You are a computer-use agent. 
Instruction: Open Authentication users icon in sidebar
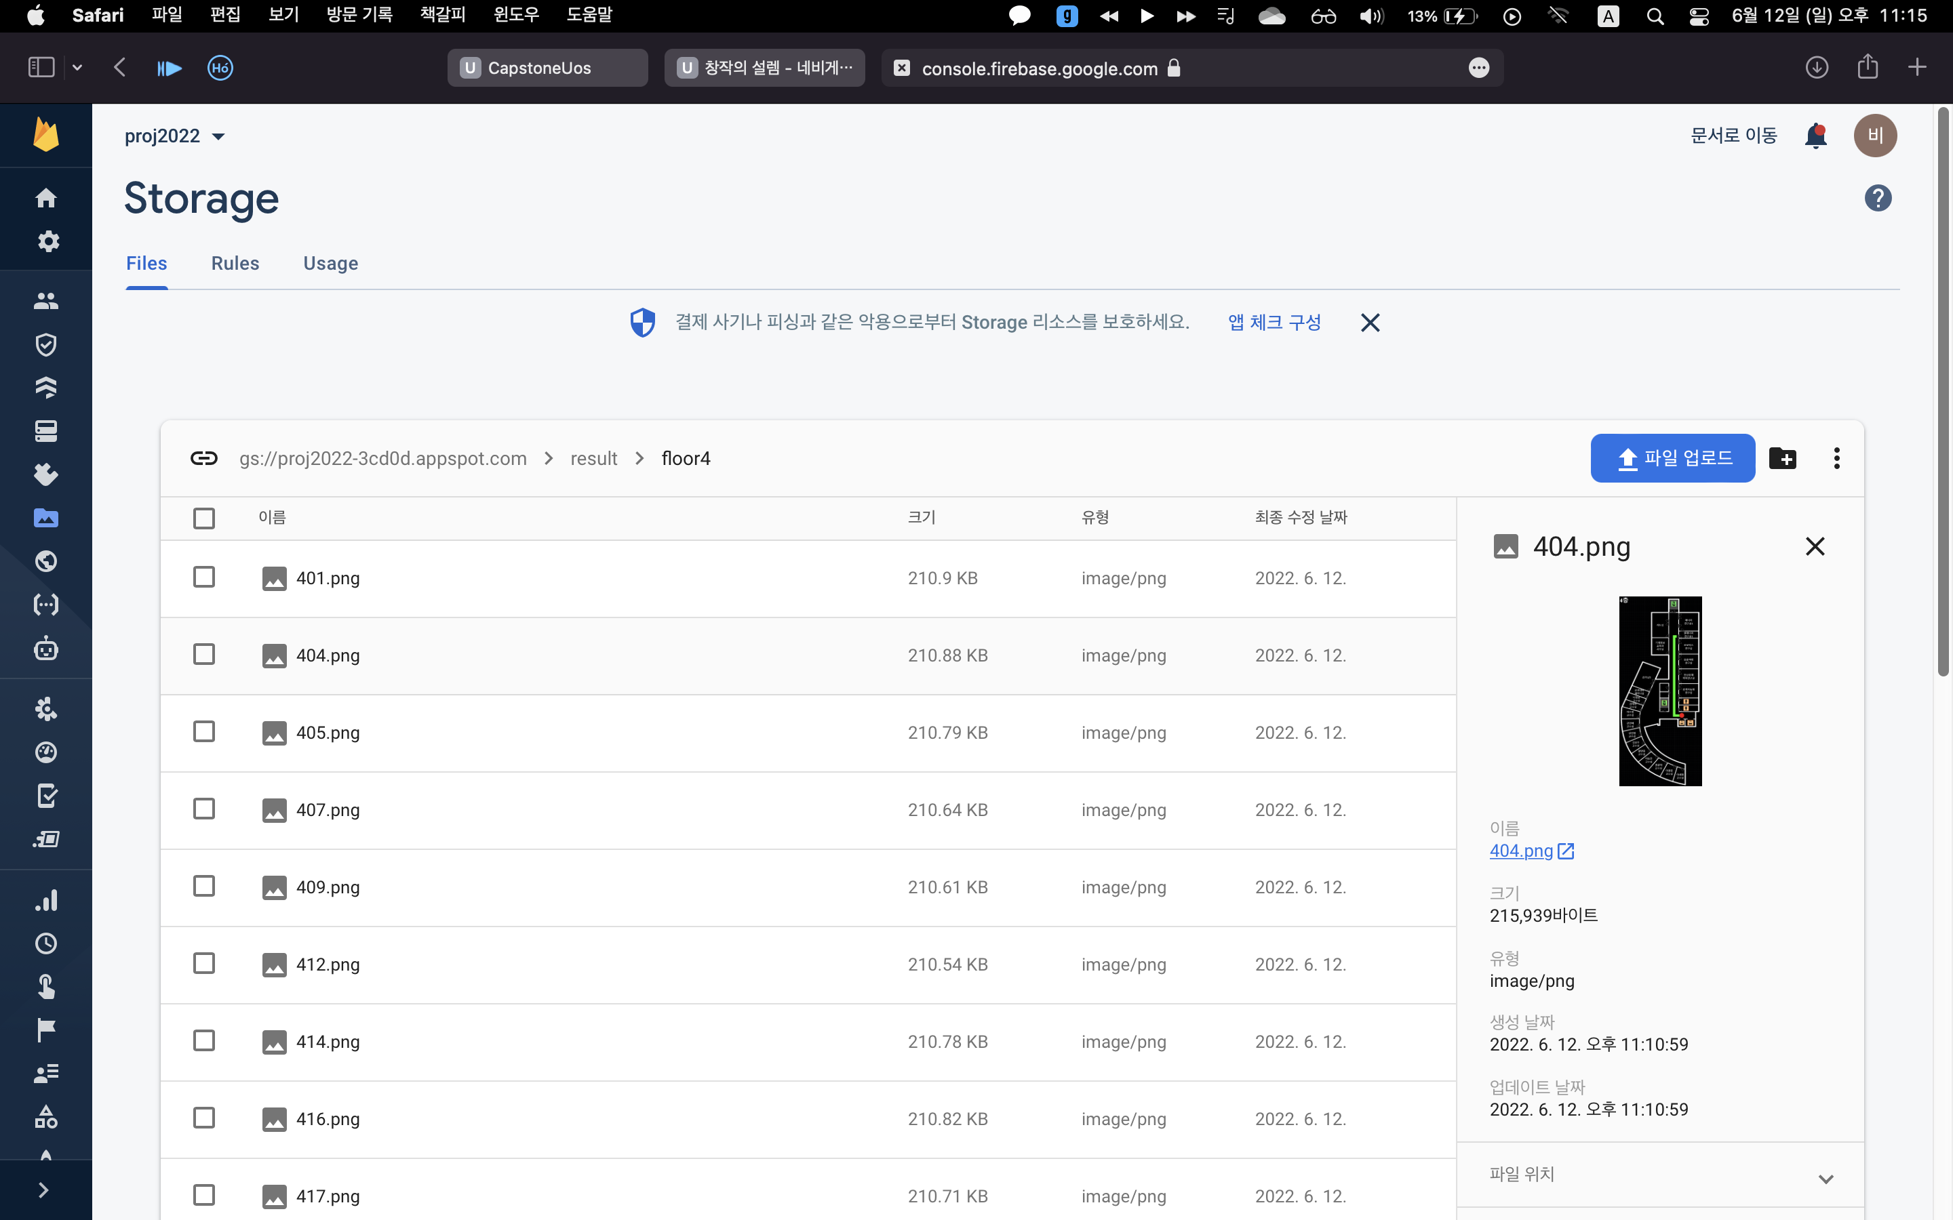(46, 301)
